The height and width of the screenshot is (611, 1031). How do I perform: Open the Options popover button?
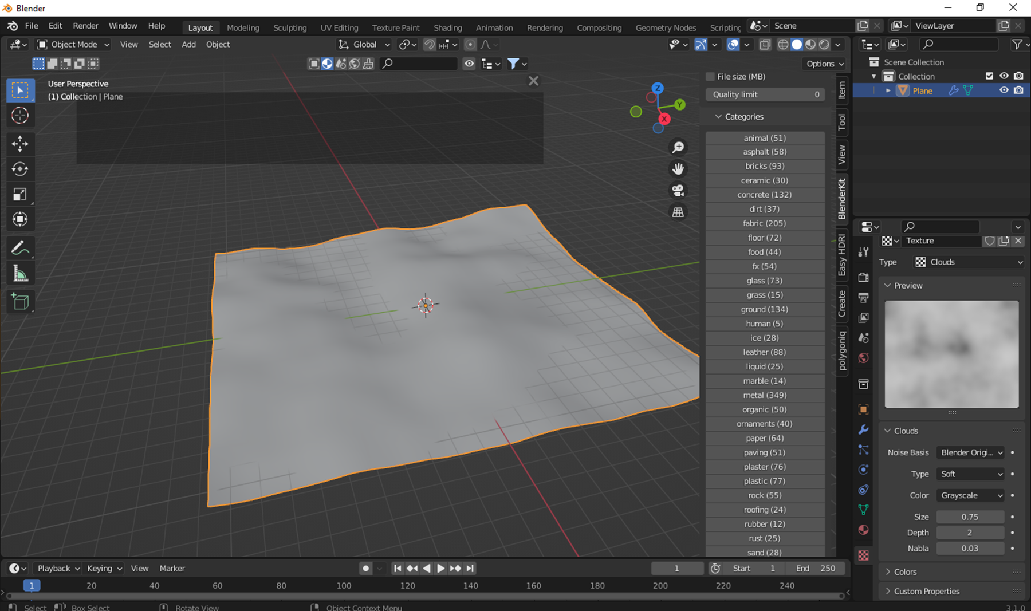(x=825, y=64)
